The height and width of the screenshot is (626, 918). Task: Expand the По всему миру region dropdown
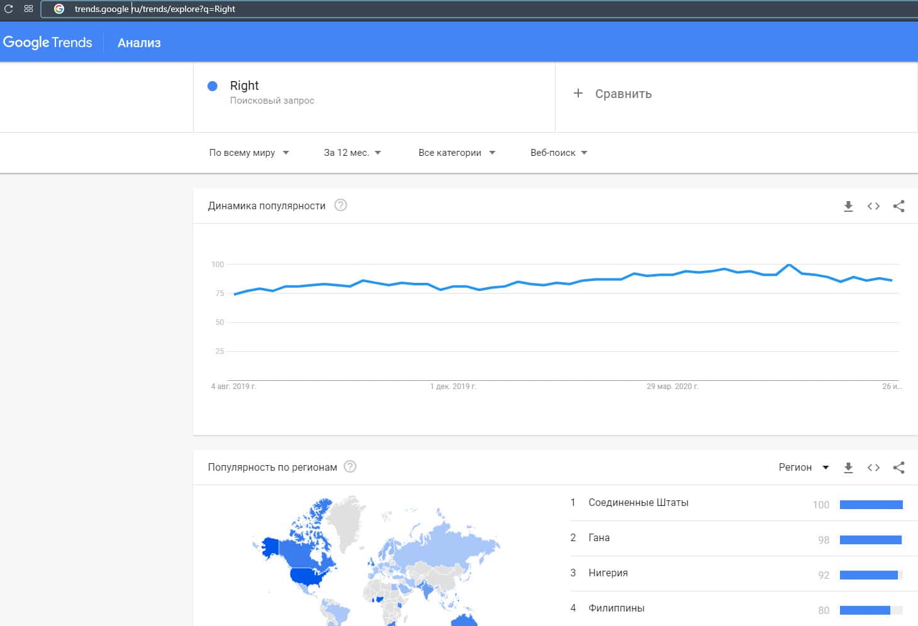249,153
